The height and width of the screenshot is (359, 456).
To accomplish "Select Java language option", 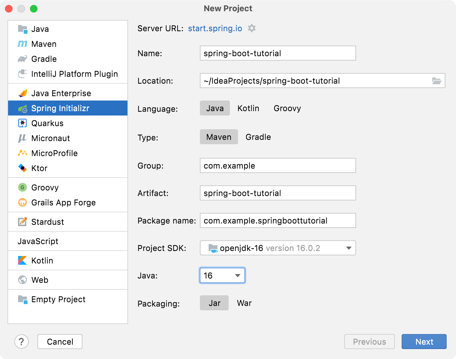I will coord(215,108).
